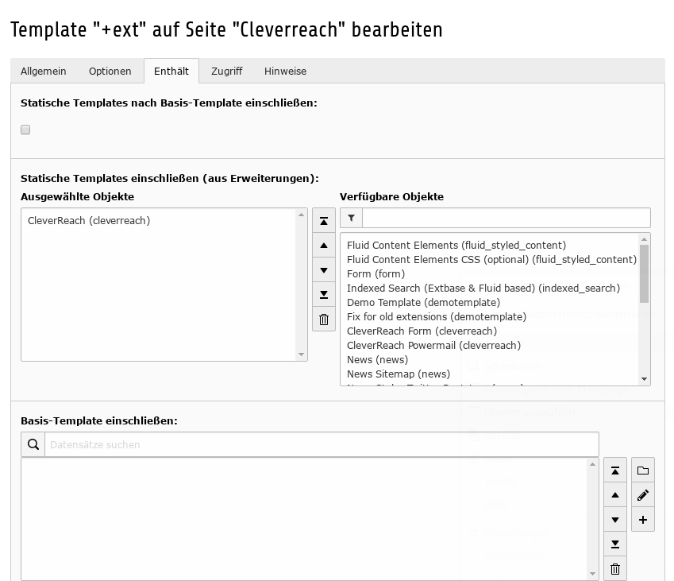Show the Hinweise tab
674x581 pixels.
point(286,71)
